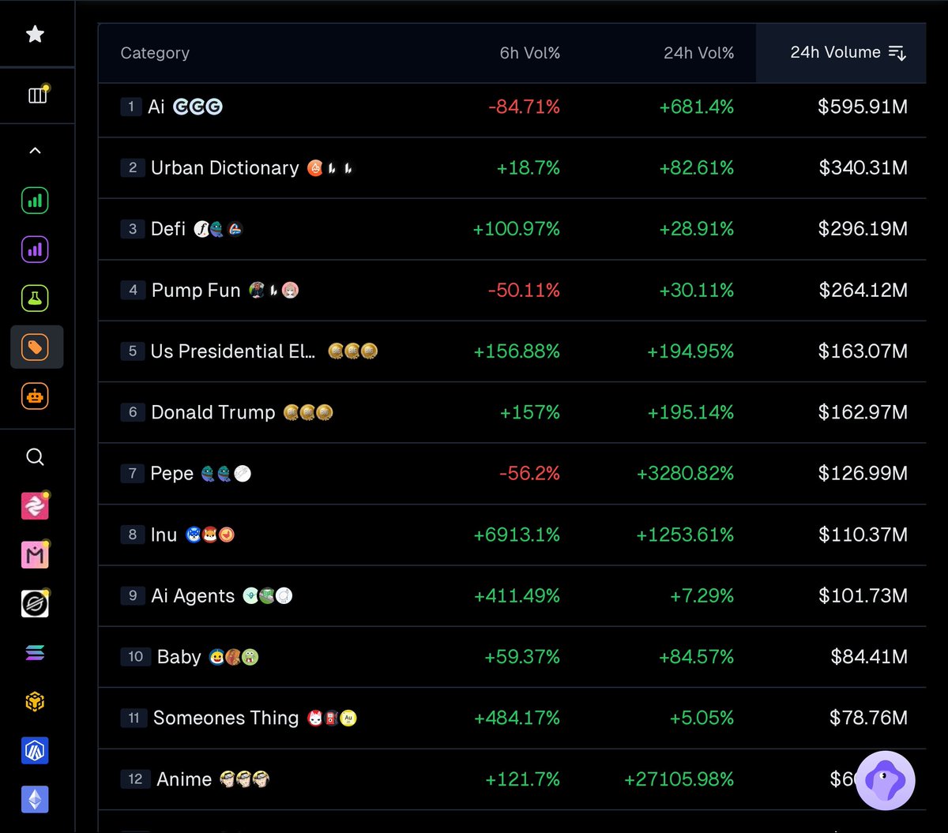Select the BNB chain cube icon
The image size is (948, 833).
(x=35, y=701)
